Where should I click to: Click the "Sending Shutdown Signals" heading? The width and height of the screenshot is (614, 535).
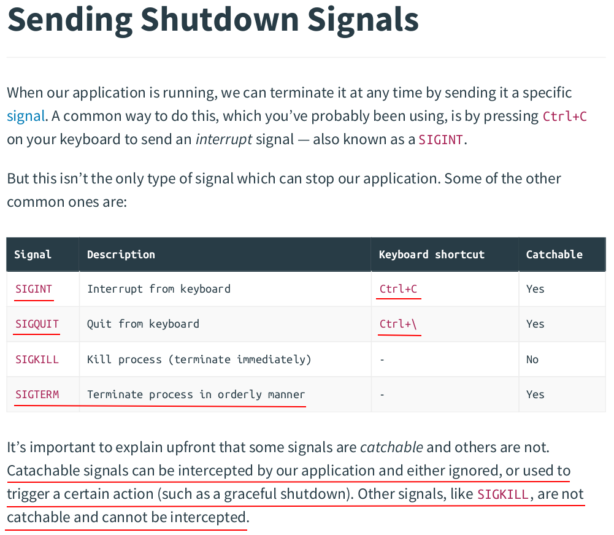pos(213,20)
